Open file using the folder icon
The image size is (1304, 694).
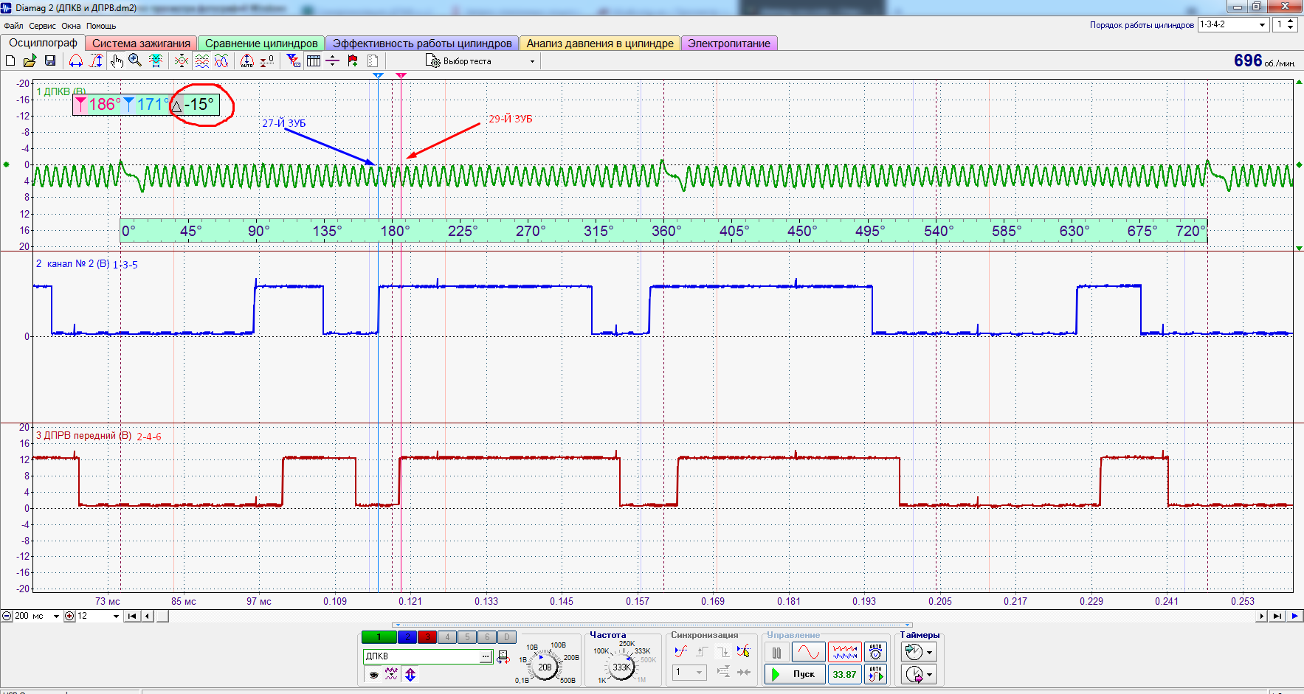click(x=30, y=60)
